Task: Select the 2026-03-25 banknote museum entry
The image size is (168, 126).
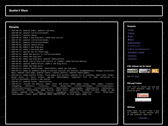Action: [63, 72]
